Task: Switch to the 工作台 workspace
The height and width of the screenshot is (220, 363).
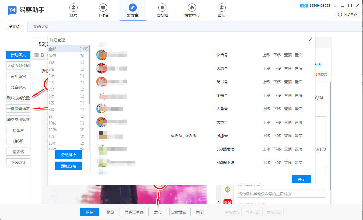Action: pyautogui.click(x=103, y=10)
